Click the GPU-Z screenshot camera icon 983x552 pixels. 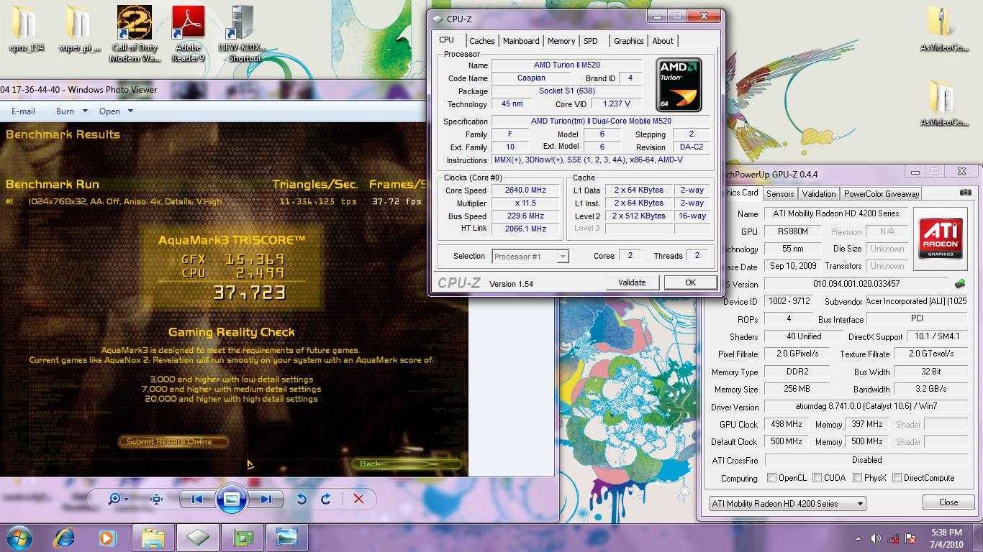pyautogui.click(x=966, y=193)
